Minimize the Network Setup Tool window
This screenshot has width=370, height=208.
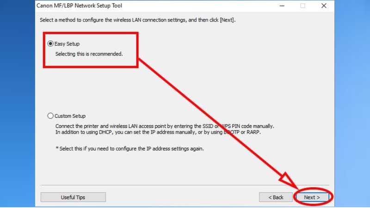282,6
